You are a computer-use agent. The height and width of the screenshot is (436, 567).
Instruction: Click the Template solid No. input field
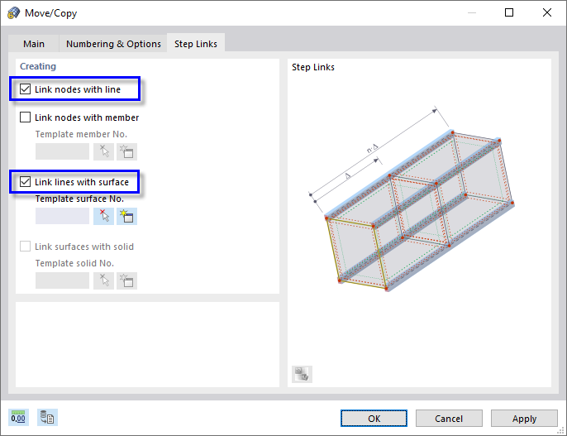[62, 280]
